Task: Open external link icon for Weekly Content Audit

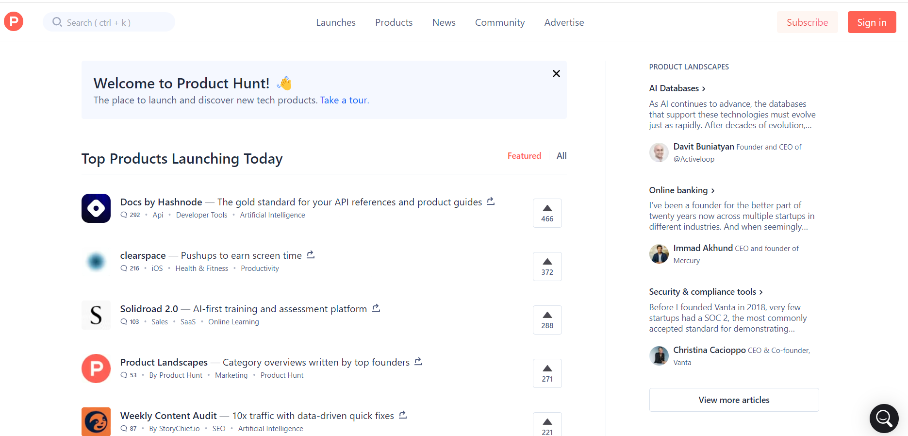Action: coord(402,415)
